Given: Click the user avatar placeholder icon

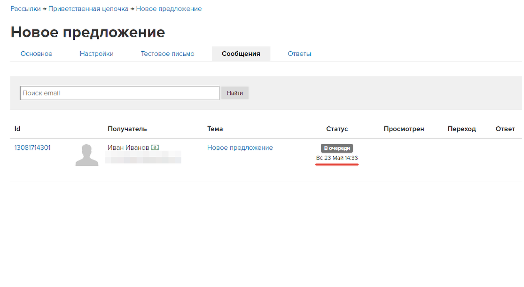Looking at the screenshot, I should [87, 155].
